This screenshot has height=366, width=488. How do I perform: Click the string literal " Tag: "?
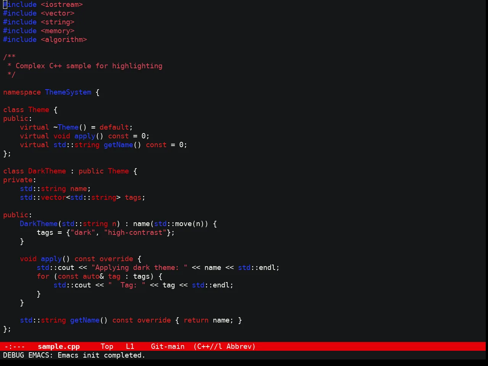[127, 285]
